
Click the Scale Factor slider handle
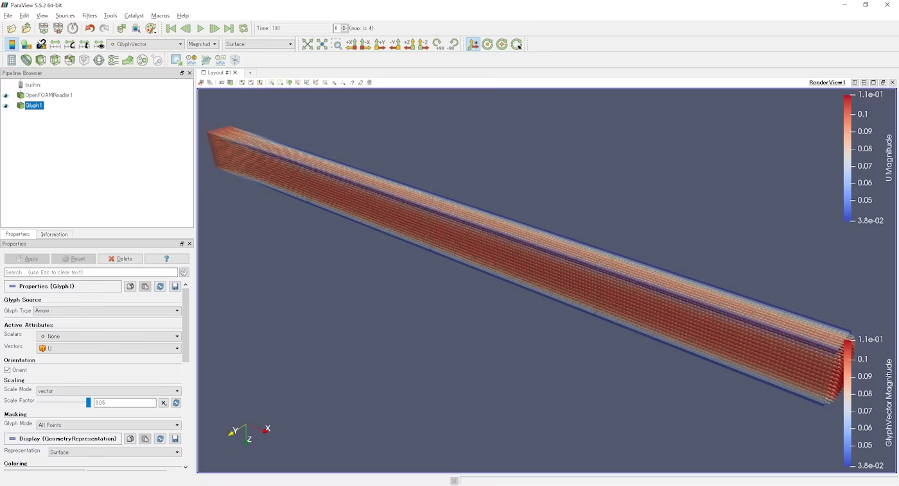(89, 403)
